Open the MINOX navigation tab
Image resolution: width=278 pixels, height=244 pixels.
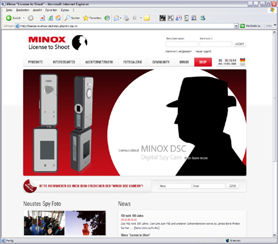[x=184, y=62]
